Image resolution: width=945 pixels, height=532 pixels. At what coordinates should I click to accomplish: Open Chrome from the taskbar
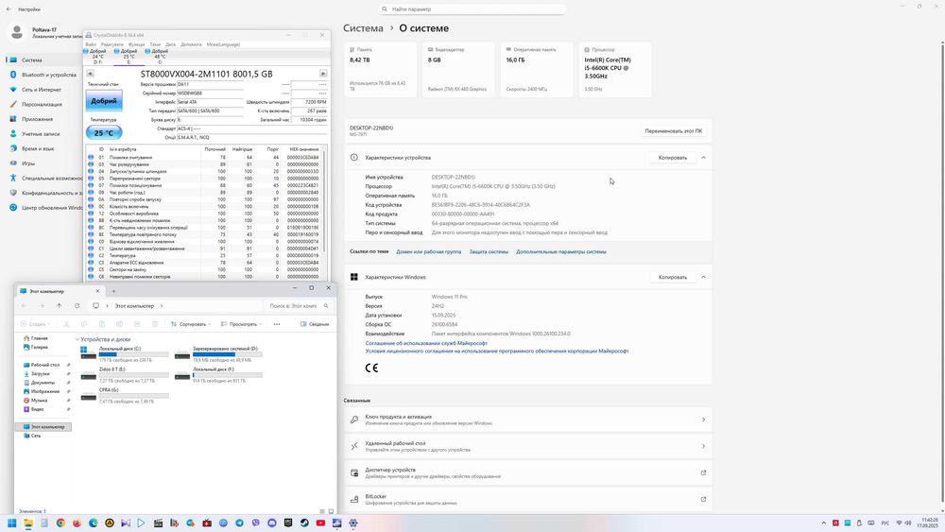pos(60,523)
